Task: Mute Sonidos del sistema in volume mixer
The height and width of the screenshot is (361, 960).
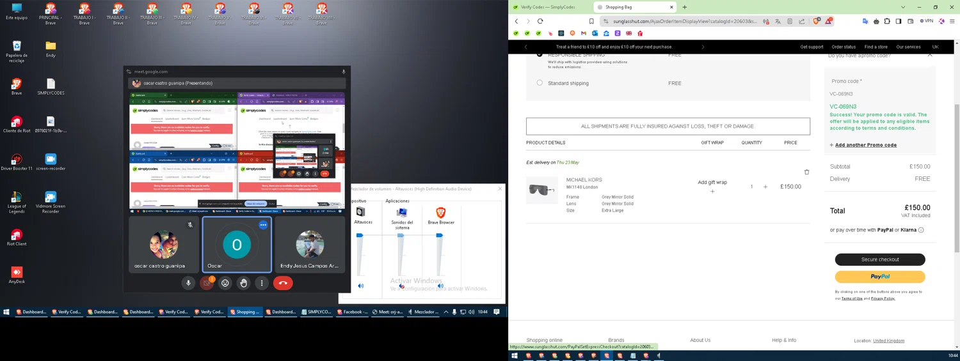Action: (x=401, y=286)
